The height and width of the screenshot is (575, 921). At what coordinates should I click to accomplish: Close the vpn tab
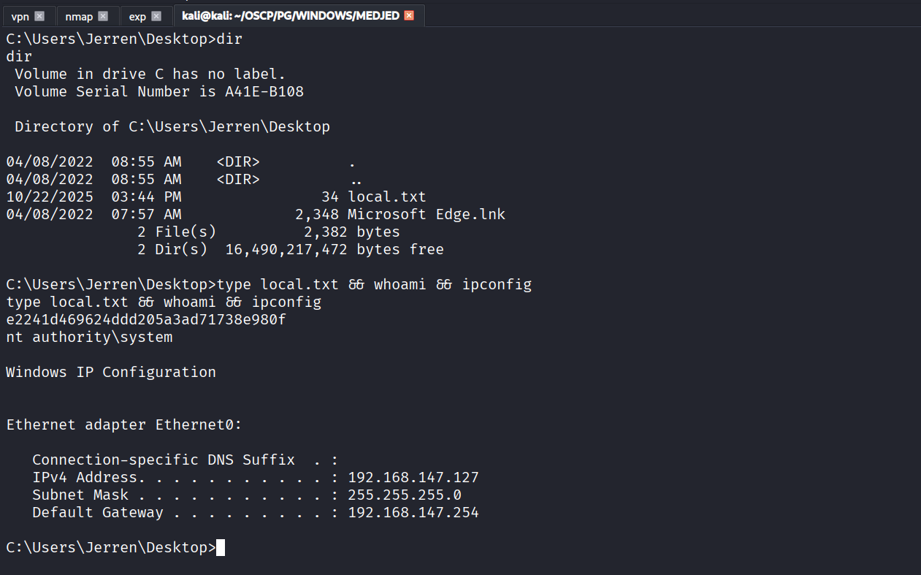39,16
